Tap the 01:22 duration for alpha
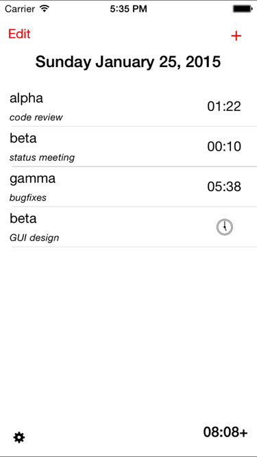The height and width of the screenshot is (457, 257). coord(224,106)
